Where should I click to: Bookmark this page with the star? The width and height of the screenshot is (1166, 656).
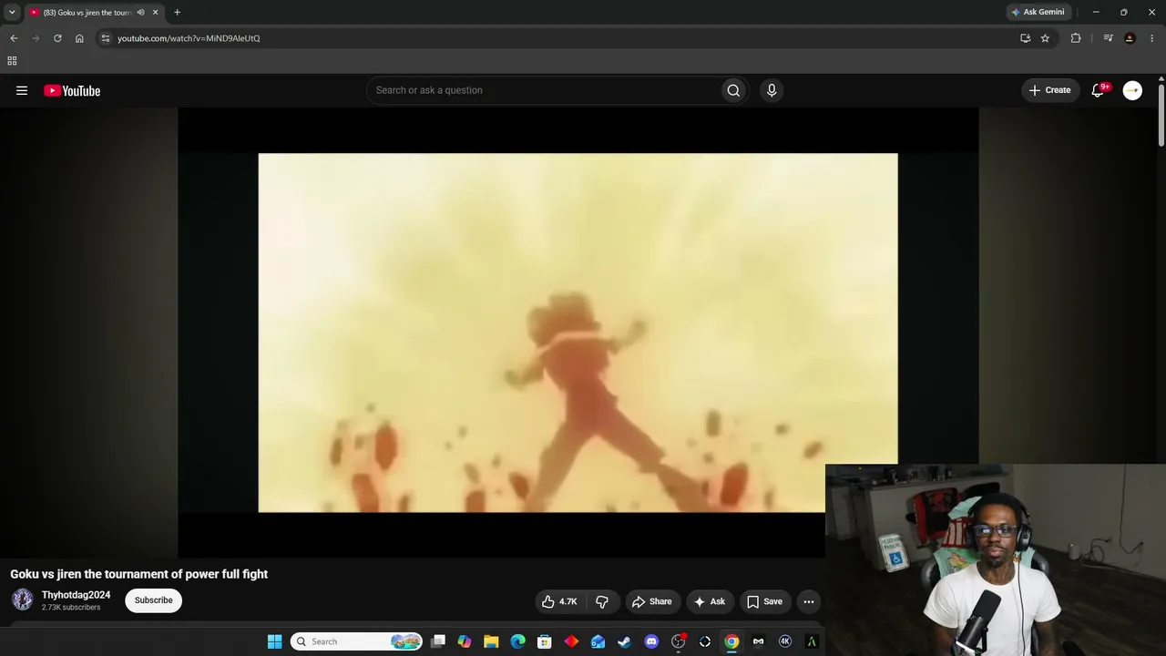[1045, 38]
